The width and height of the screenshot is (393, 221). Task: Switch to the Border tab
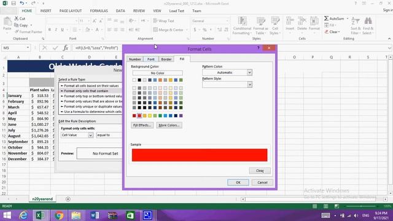click(x=166, y=59)
